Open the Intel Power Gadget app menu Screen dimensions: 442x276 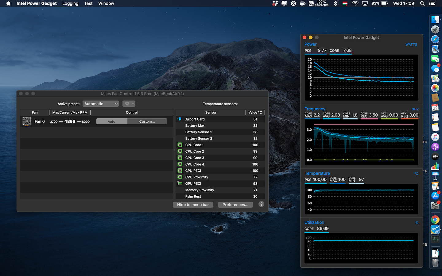click(37, 3)
